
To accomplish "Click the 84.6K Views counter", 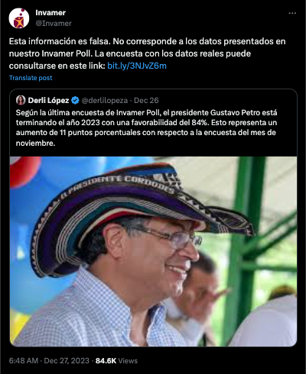I will (116, 360).
